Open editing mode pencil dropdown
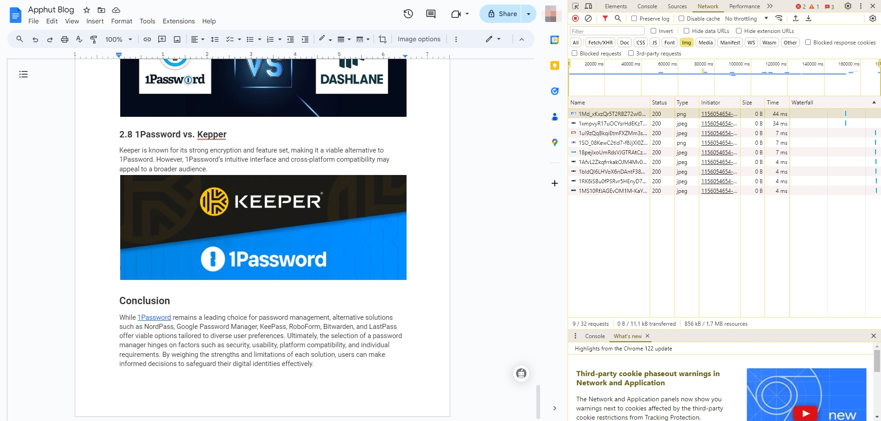Screen dimensions: 881x421 point(493,39)
